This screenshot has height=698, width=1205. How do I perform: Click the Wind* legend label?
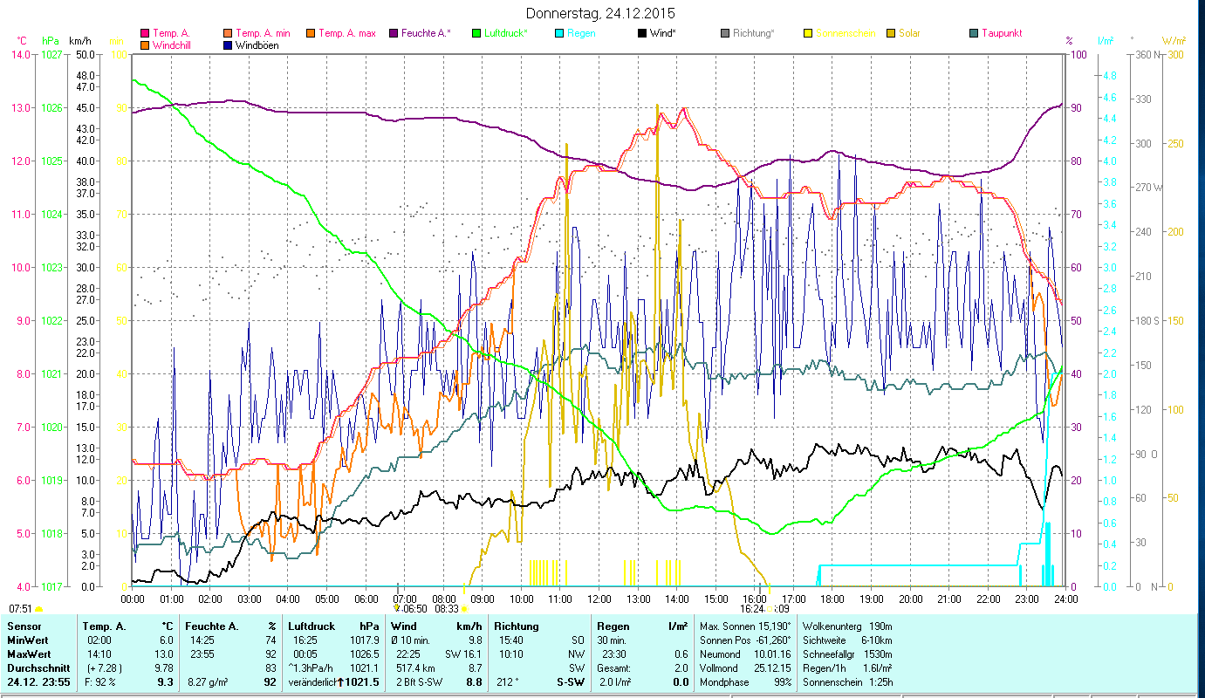click(665, 34)
